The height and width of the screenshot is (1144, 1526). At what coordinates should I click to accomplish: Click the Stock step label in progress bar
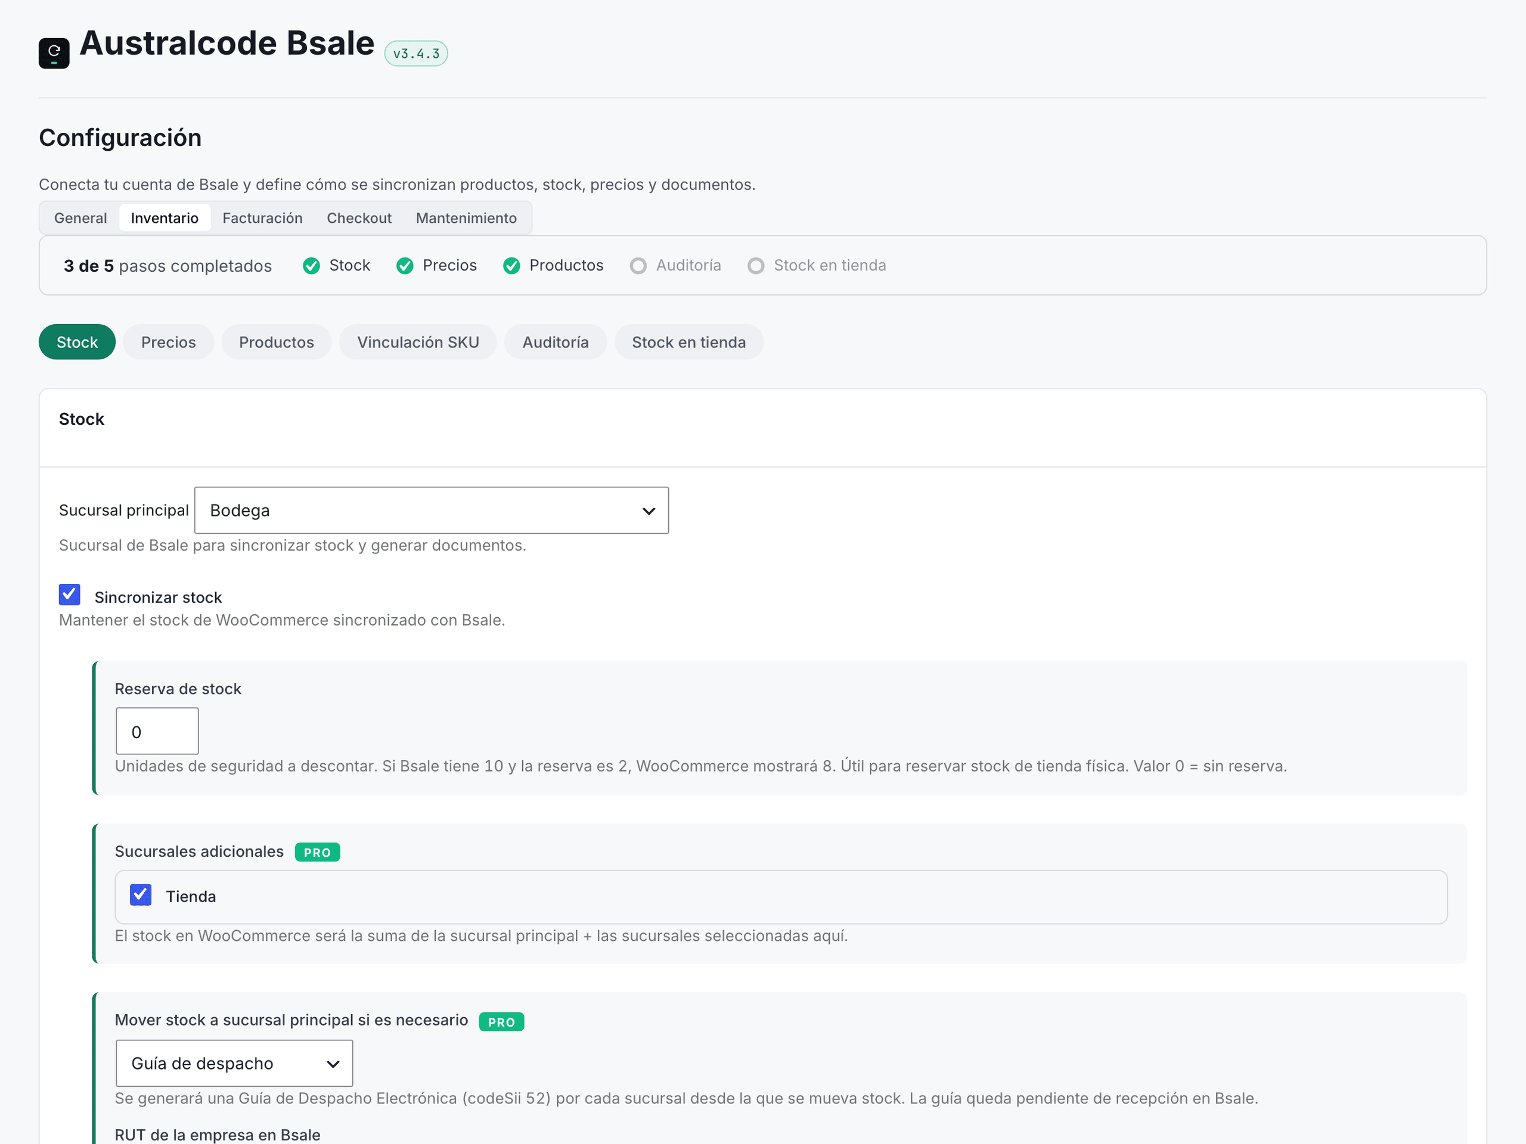point(350,266)
